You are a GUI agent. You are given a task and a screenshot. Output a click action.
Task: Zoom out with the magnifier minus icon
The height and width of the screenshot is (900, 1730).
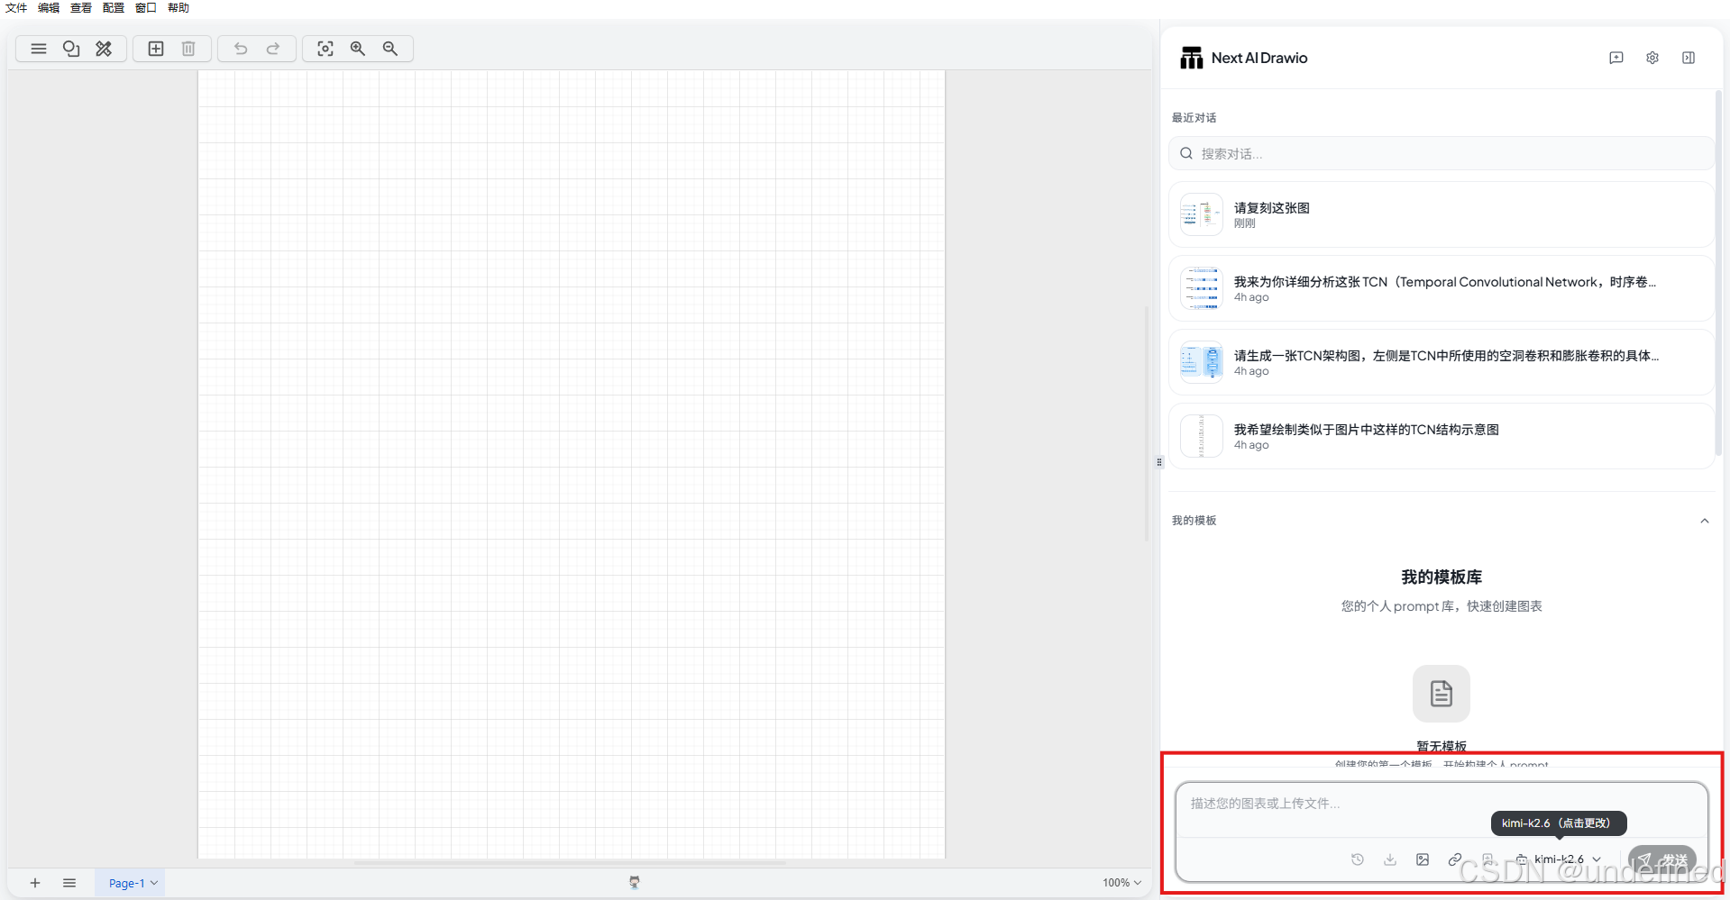(390, 49)
